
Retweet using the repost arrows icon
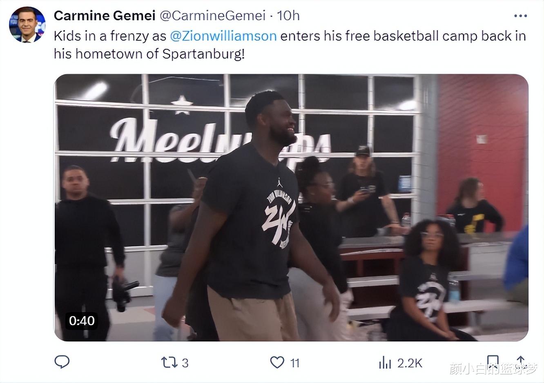[169, 362]
